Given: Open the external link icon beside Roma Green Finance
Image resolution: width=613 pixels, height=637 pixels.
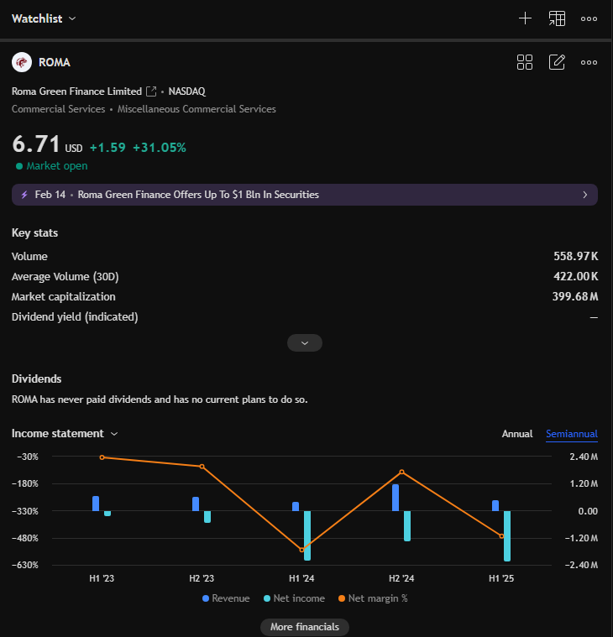Looking at the screenshot, I should (151, 91).
